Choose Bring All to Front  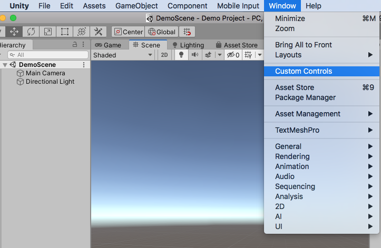(321, 45)
